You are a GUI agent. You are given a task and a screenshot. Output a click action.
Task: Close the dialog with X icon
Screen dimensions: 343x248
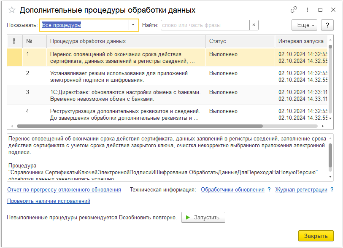[x=333, y=10]
